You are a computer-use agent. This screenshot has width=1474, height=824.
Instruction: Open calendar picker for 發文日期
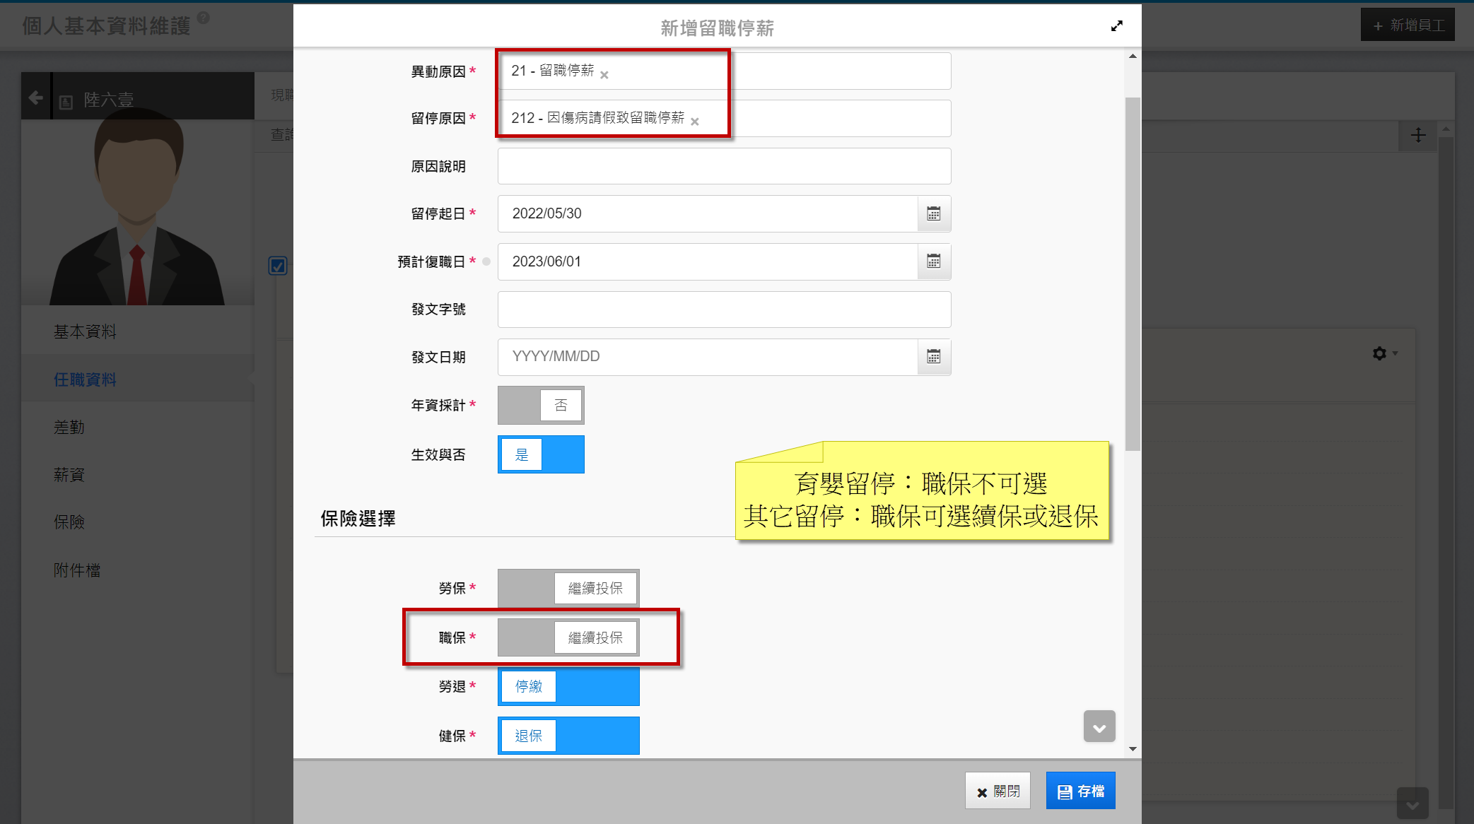point(933,357)
